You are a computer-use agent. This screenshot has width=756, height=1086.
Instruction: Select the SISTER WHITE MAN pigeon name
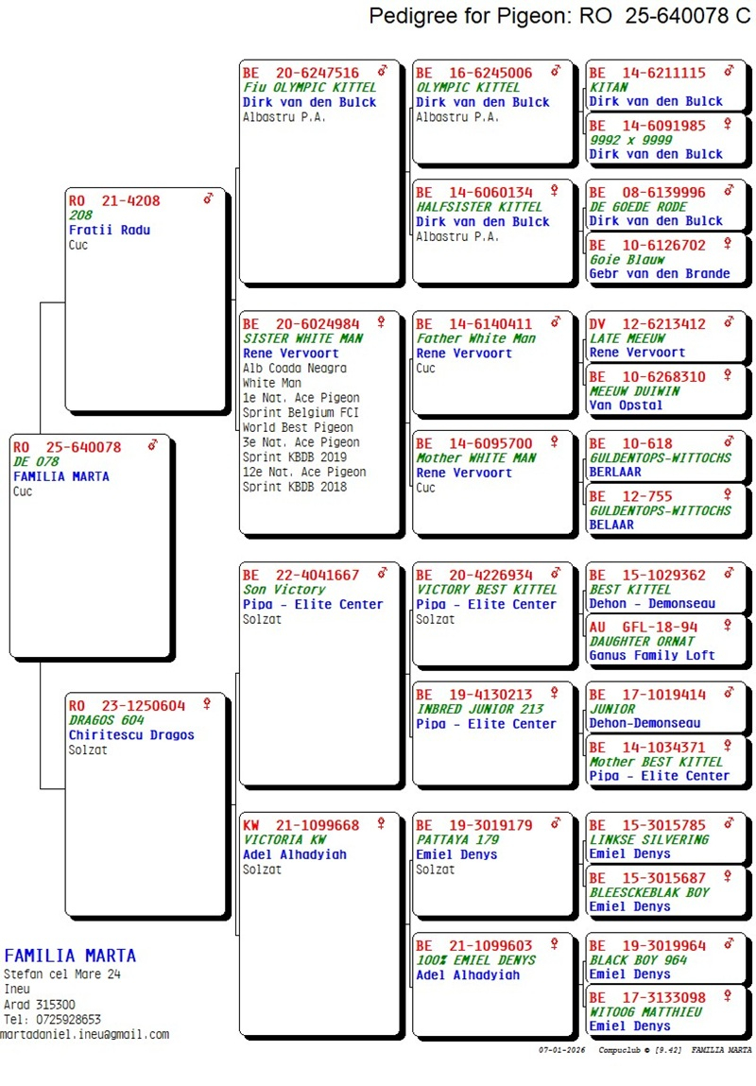click(302, 338)
